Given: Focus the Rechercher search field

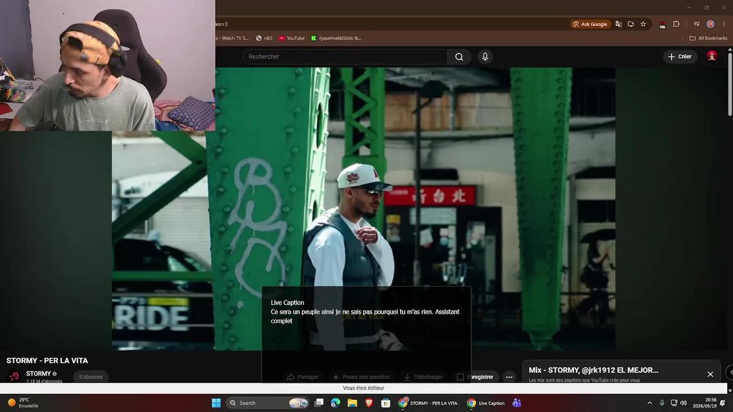Looking at the screenshot, I should coord(345,57).
